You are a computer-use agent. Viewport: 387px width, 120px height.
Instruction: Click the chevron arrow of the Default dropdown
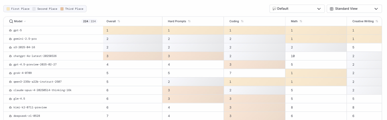319,9
